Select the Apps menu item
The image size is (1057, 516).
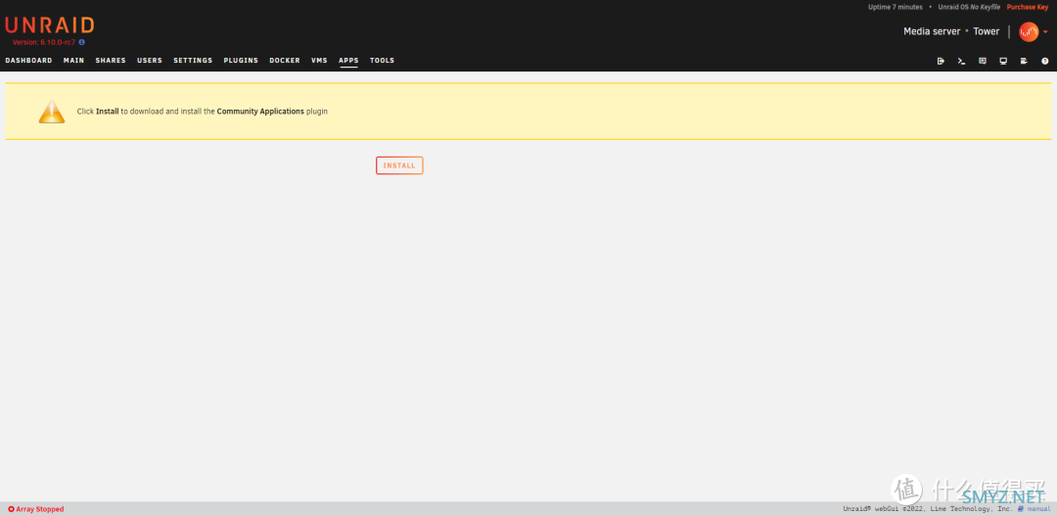[348, 61]
